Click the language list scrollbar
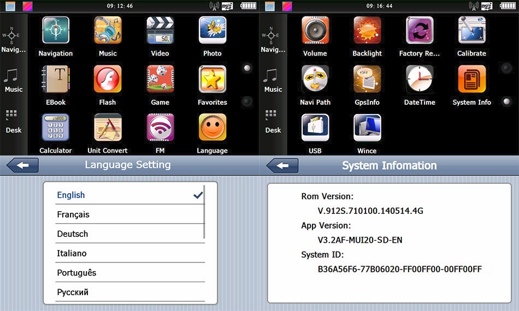The width and height of the screenshot is (519, 311). click(x=204, y=213)
